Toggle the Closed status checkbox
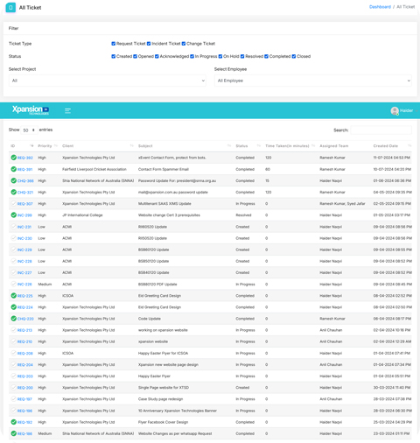Image resolution: width=420 pixels, height=443 pixels. click(x=294, y=56)
